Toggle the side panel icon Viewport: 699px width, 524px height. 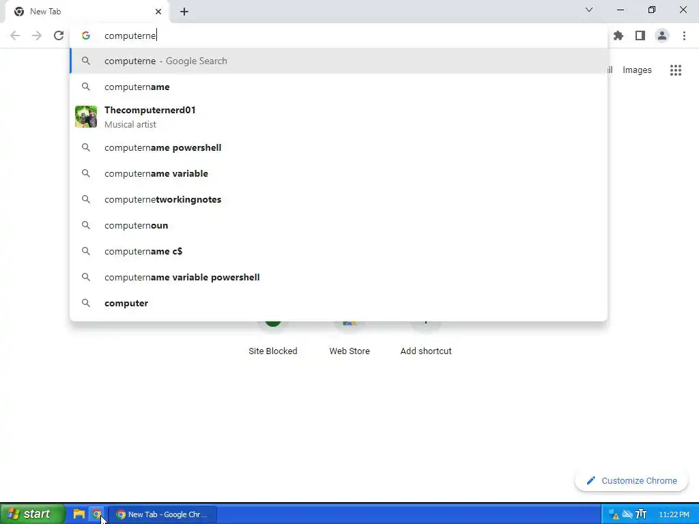tap(640, 35)
